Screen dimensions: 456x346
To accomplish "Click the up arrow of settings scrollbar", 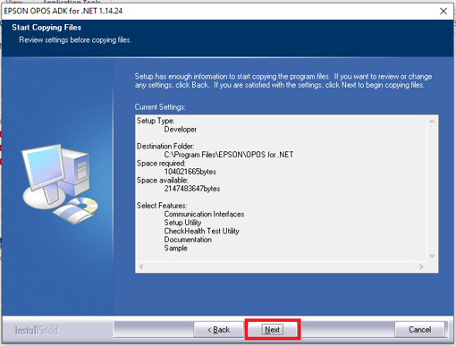I will point(432,122).
